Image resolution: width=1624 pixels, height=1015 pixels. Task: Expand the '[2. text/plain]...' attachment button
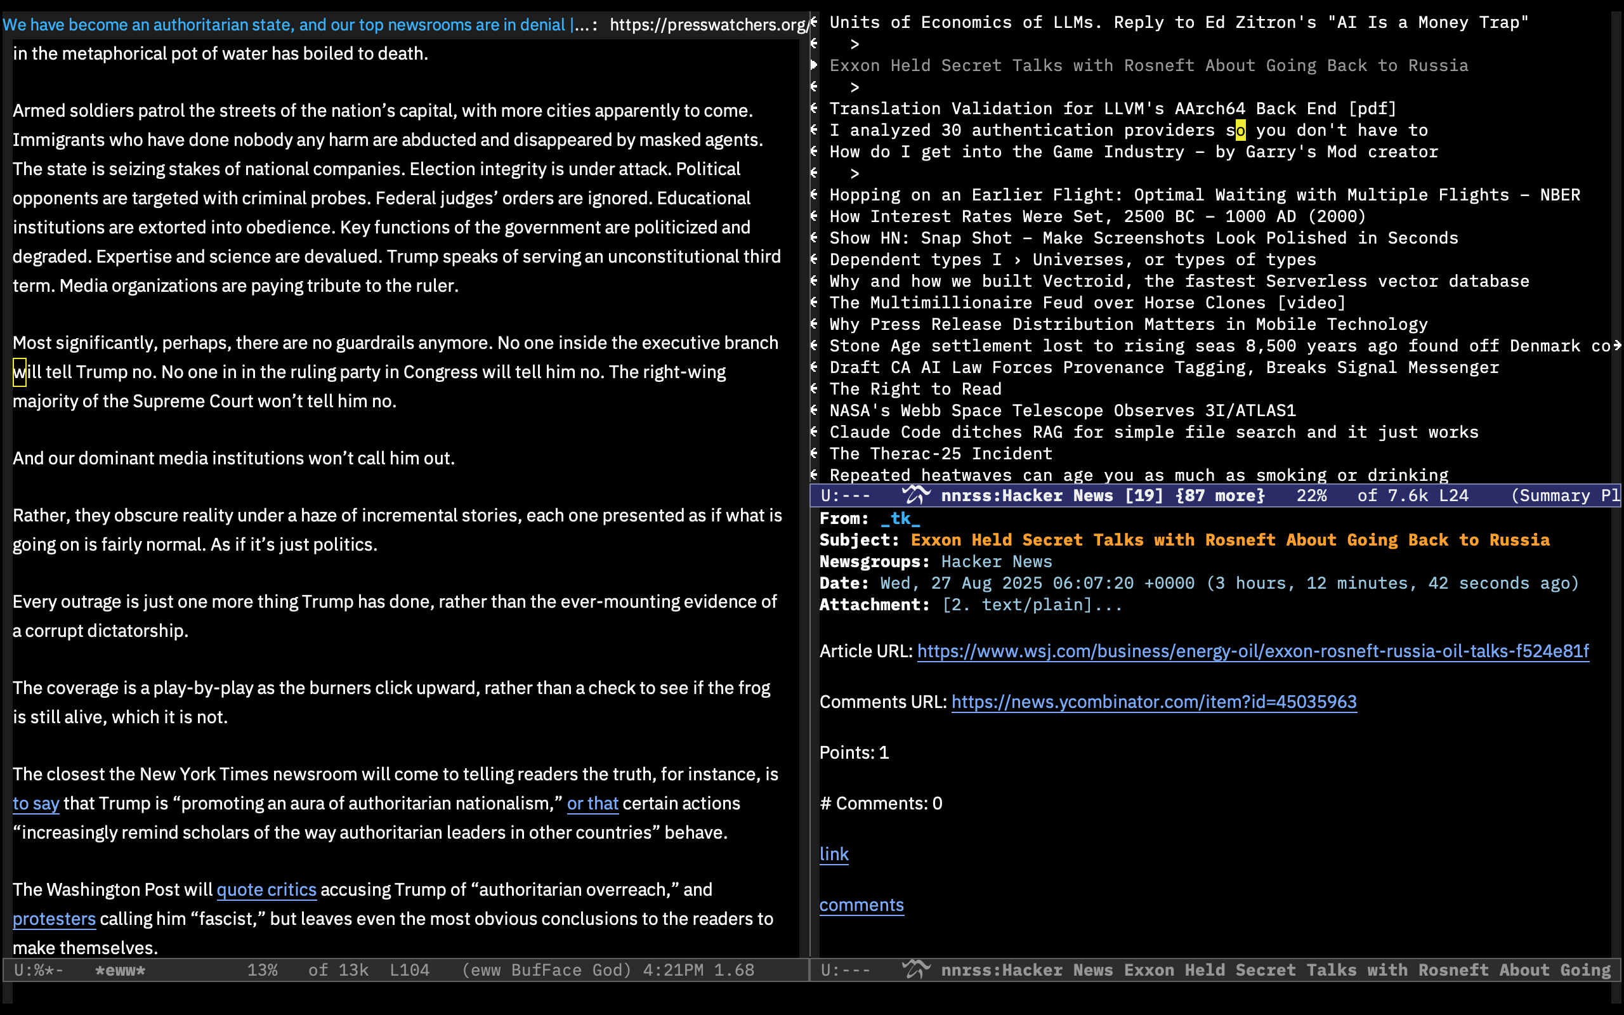tap(1032, 604)
